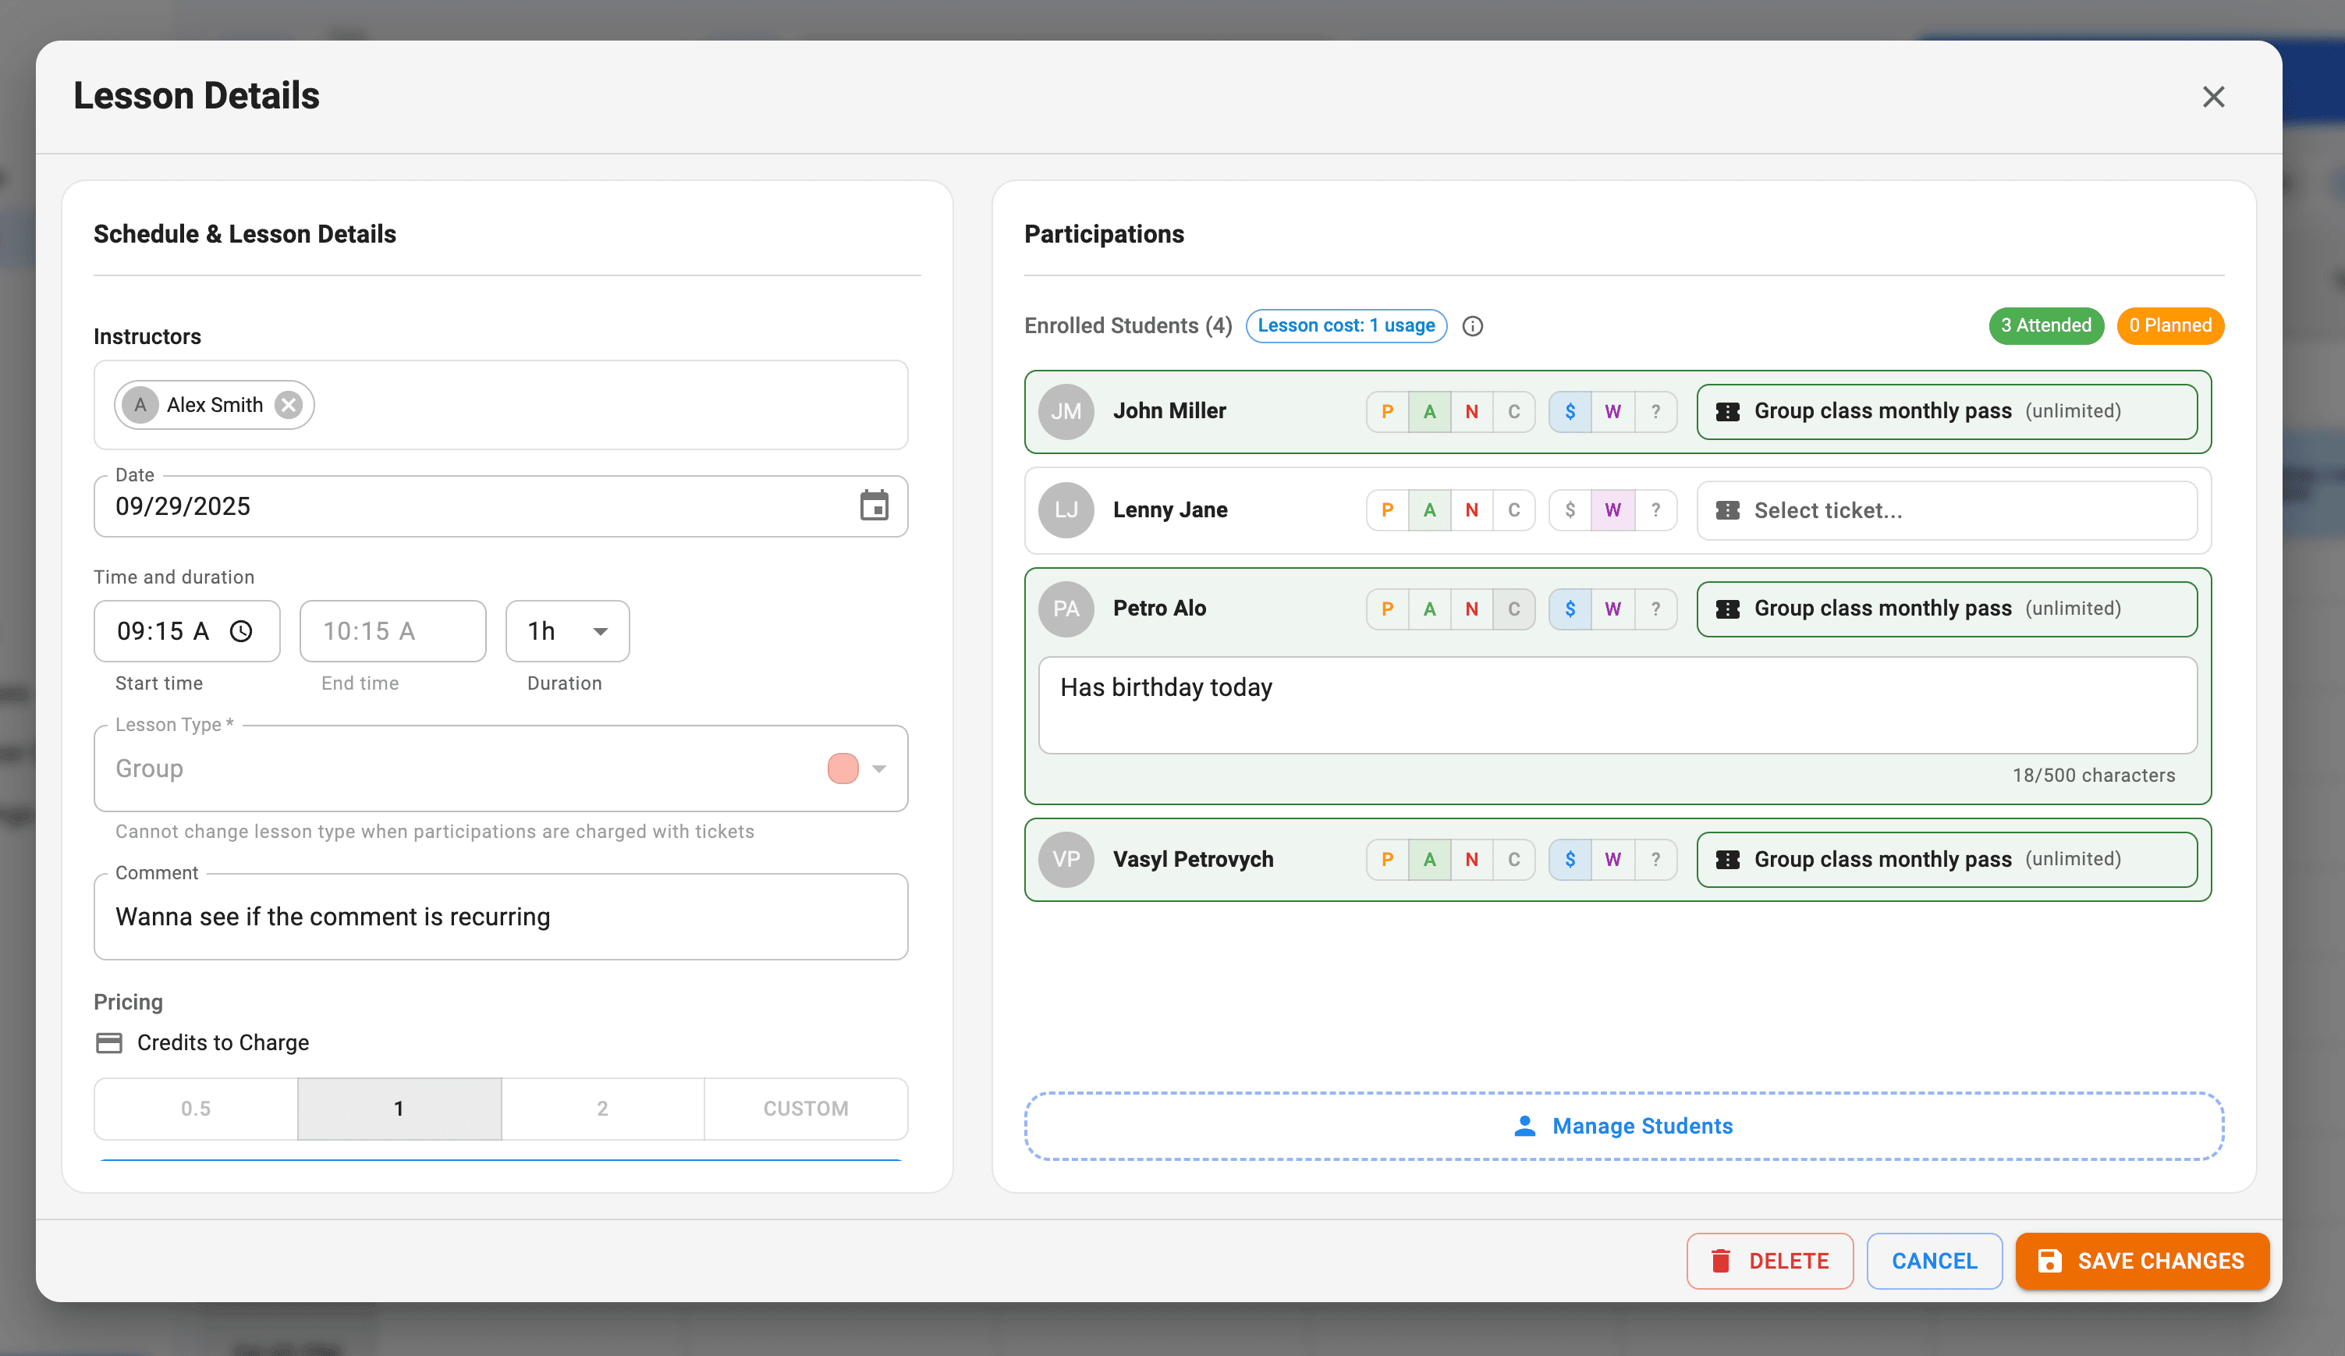
Task: Expand the Lesson Type dropdown
Action: click(878, 769)
